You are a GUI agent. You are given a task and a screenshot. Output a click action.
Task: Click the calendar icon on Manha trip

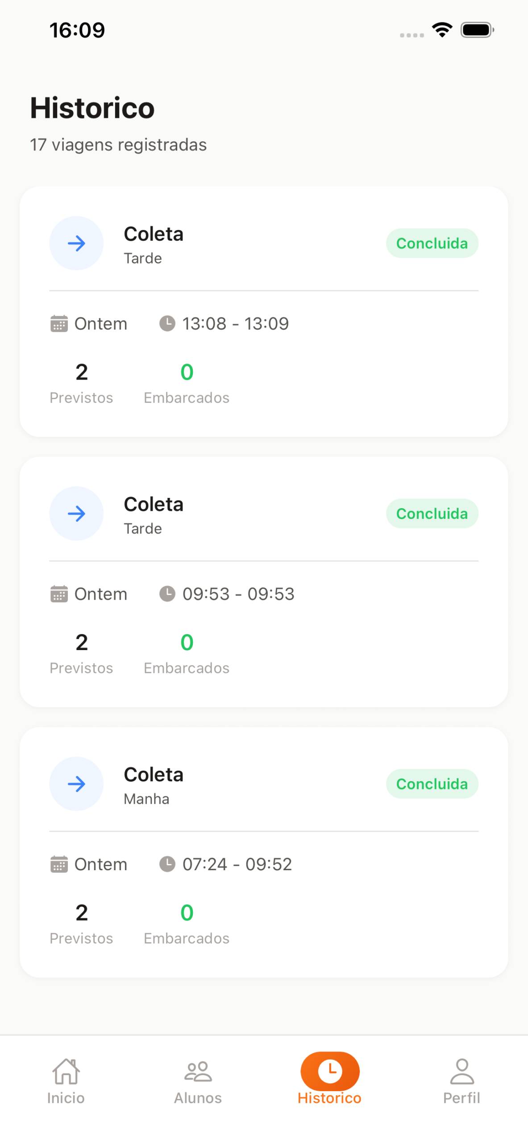59,864
